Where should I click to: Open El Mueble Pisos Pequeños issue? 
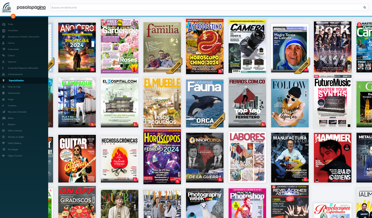pos(162,102)
